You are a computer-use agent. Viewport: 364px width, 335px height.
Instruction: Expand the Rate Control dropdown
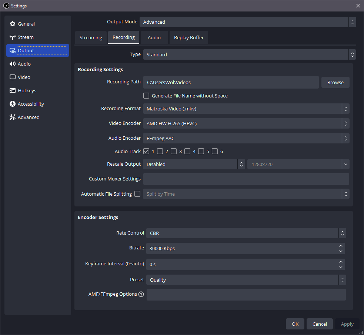pos(246,233)
